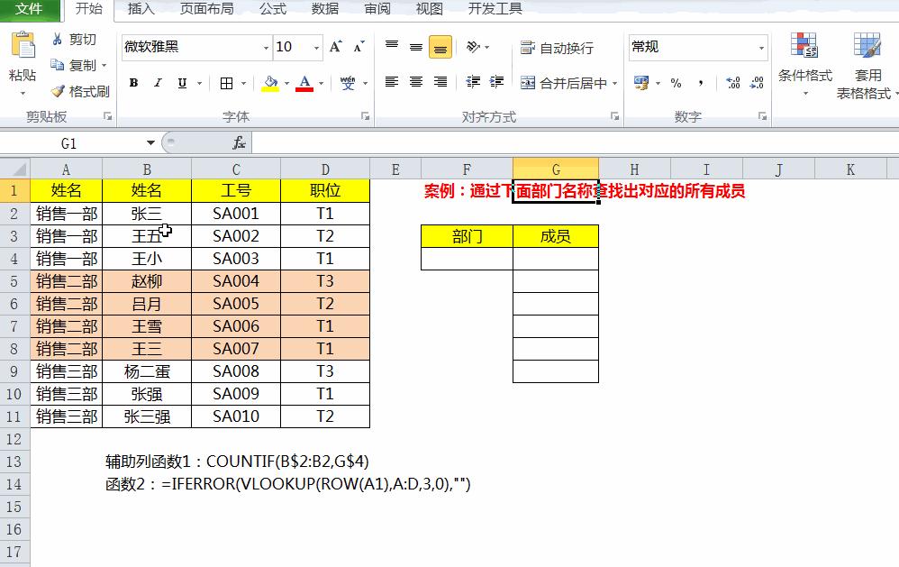Switch to the 插入 ribbon tab
Viewport: 899px width, 567px height.
coord(141,10)
